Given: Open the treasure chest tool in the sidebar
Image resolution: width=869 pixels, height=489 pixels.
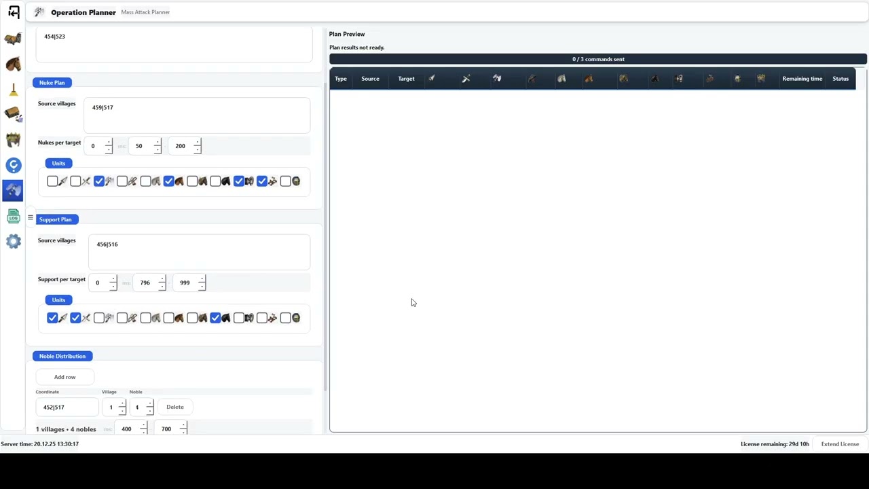Looking at the screenshot, I should pyautogui.click(x=13, y=115).
